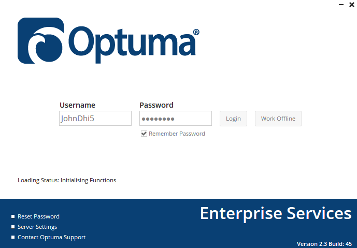Open Server Settings

click(37, 227)
